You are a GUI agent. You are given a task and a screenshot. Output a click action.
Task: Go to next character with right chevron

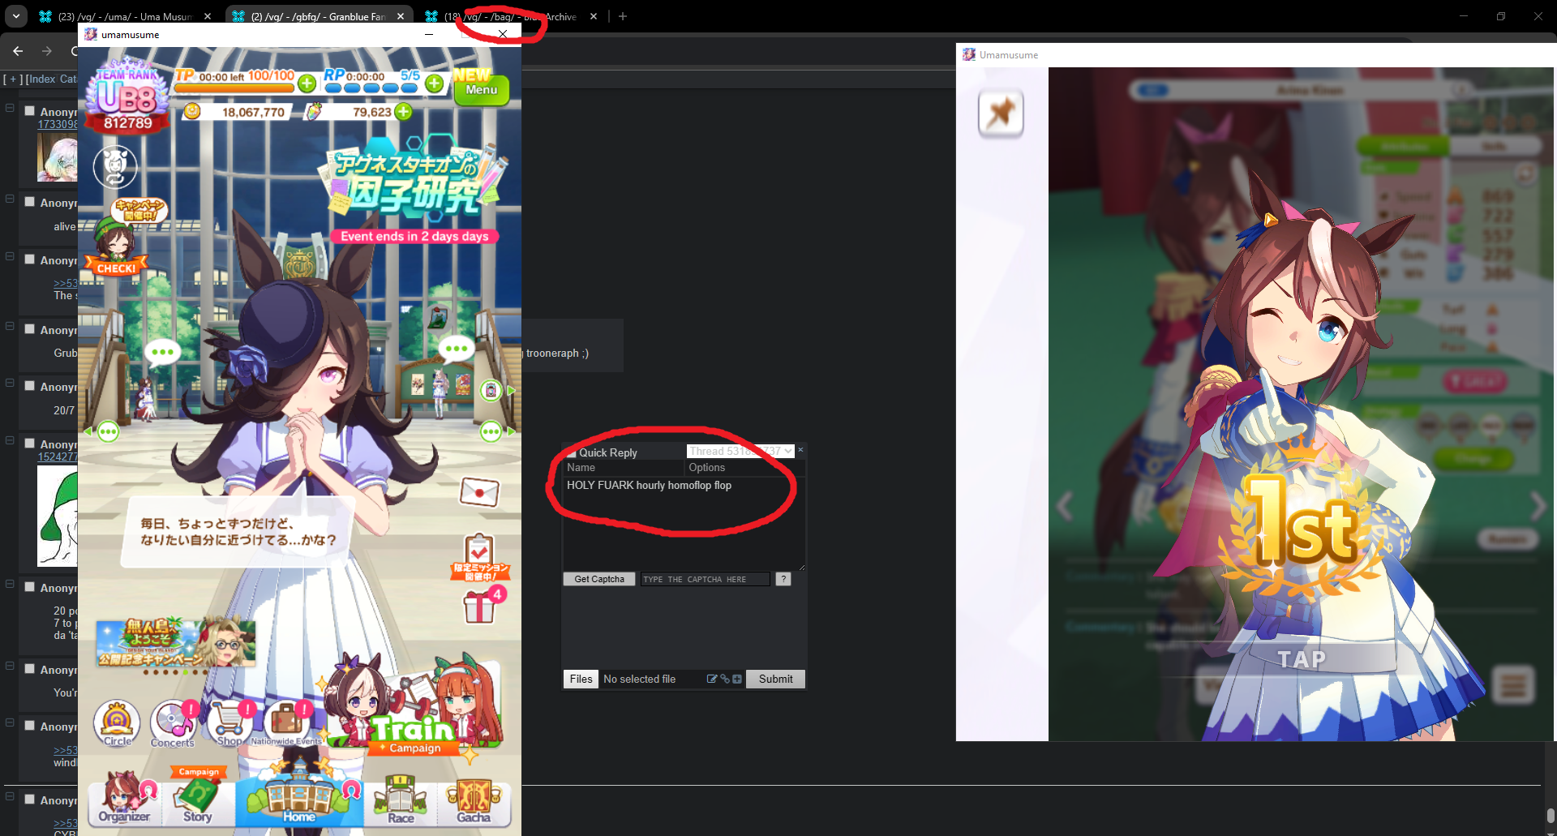(x=1538, y=506)
